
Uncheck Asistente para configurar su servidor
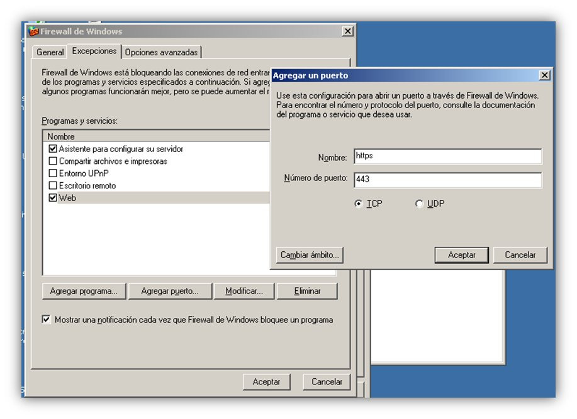[x=53, y=149]
